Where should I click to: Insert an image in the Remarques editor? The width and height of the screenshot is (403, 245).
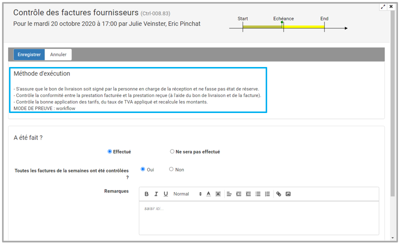click(288, 194)
